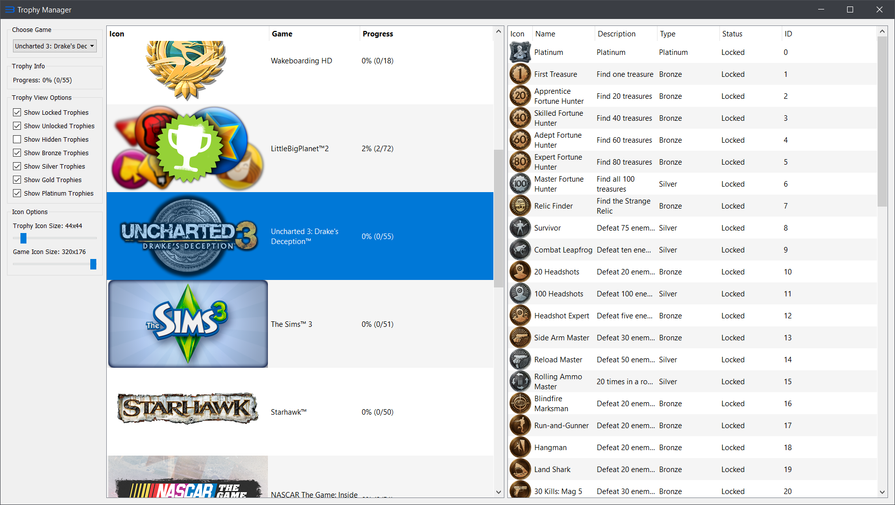Viewport: 895px width, 505px height.
Task: Sort games by Game column header
Action: pos(314,34)
